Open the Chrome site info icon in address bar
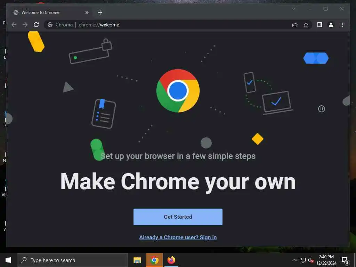Screen dimensions: 356x267 [50, 25]
